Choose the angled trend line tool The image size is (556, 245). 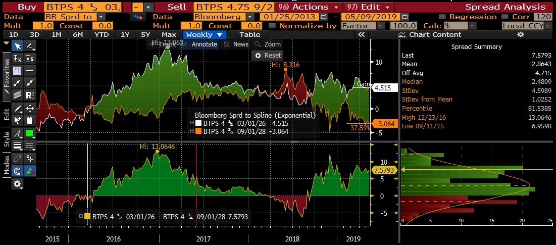(x=30, y=46)
